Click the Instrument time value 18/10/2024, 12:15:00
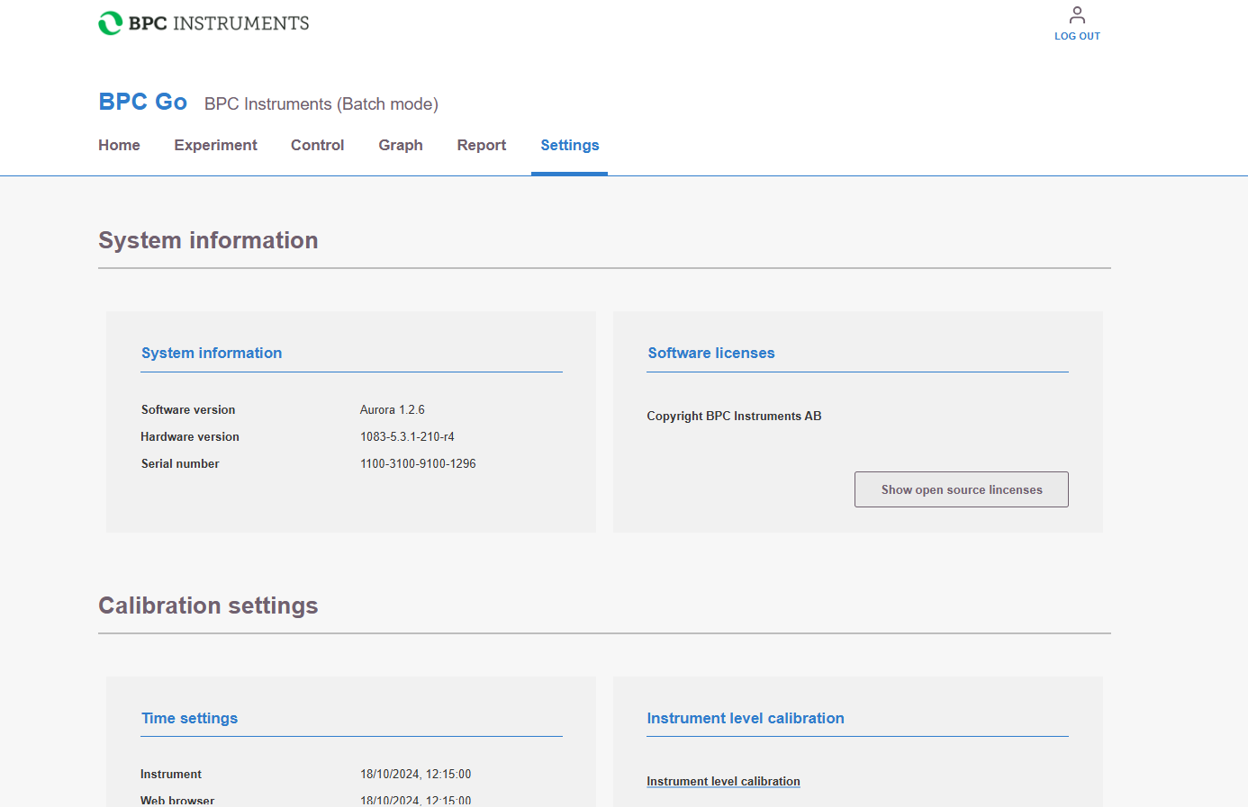The width and height of the screenshot is (1248, 807). click(416, 774)
